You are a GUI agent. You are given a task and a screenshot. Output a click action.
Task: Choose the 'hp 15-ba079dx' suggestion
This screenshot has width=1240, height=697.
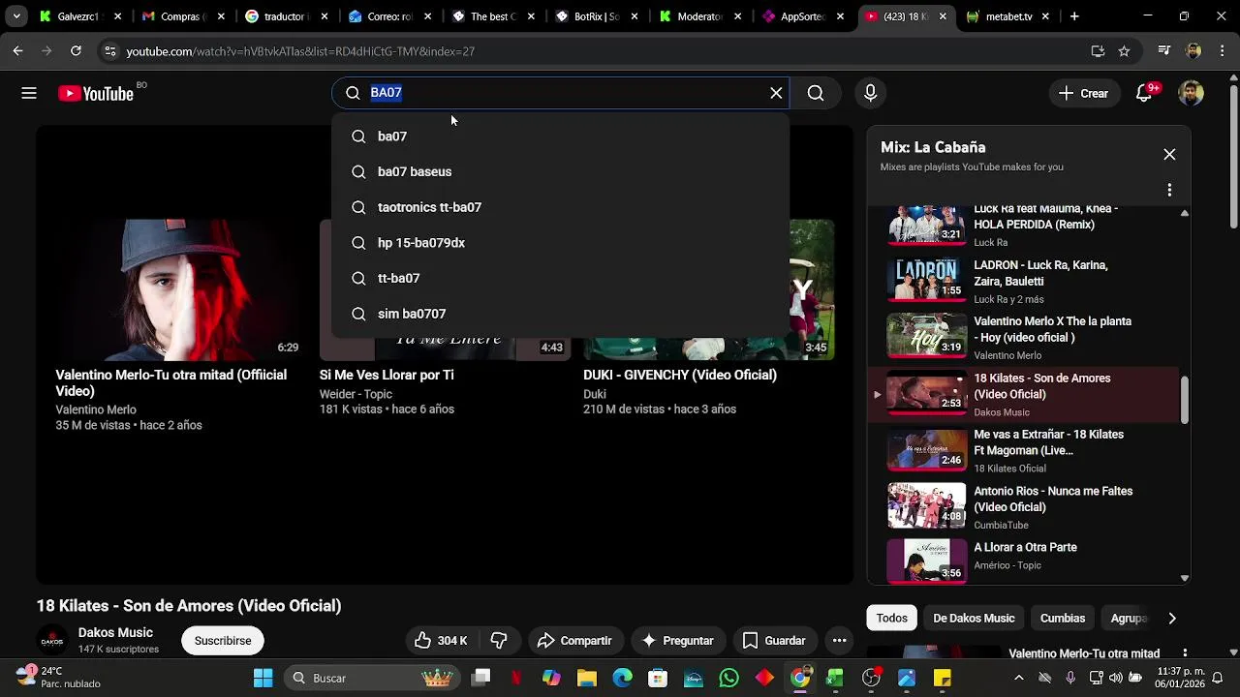pos(560,243)
